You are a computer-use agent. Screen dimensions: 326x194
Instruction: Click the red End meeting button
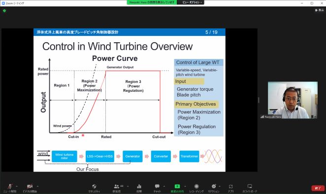(x=318, y=188)
